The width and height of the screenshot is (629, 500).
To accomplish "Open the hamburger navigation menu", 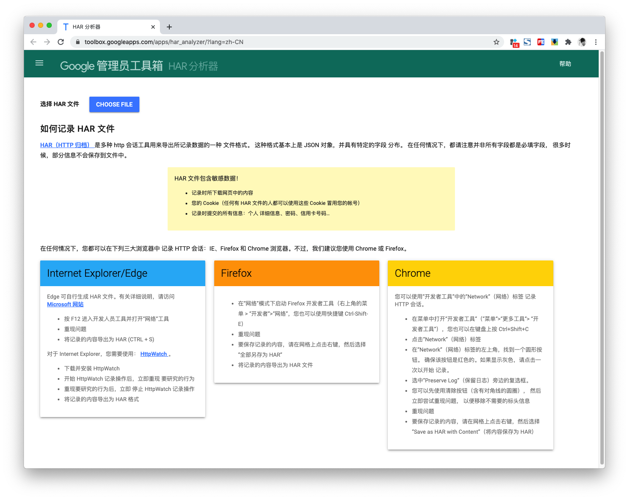I will pos(39,63).
